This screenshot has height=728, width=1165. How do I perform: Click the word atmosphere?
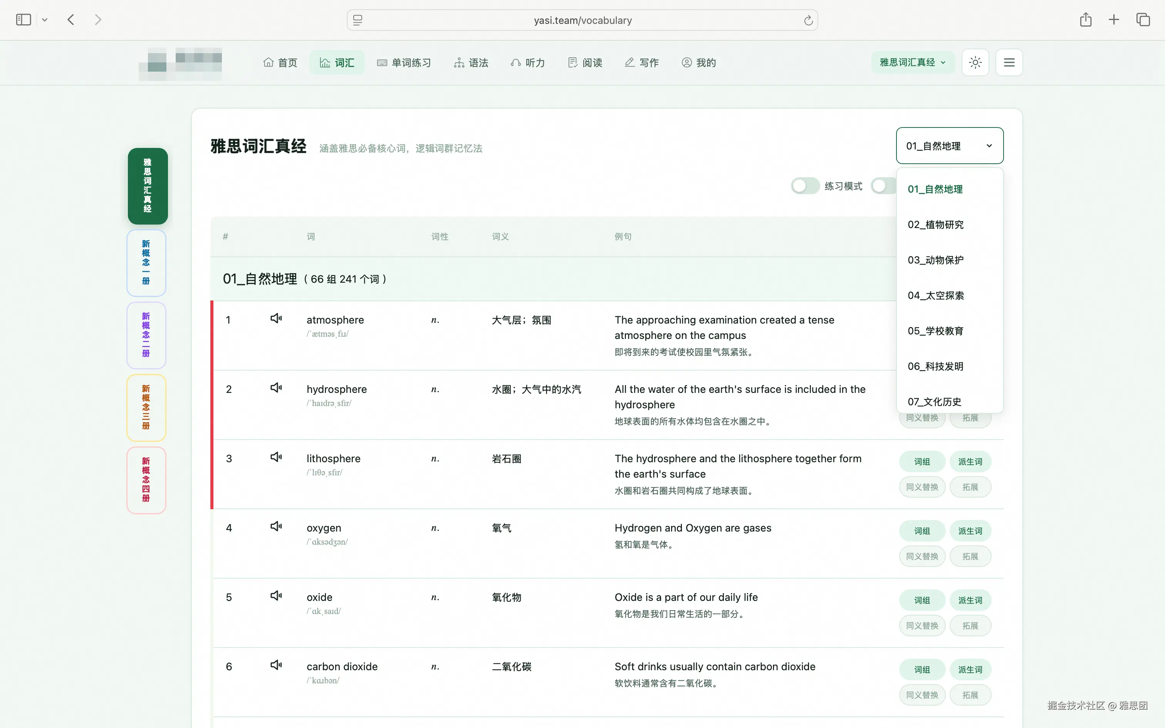[335, 320]
